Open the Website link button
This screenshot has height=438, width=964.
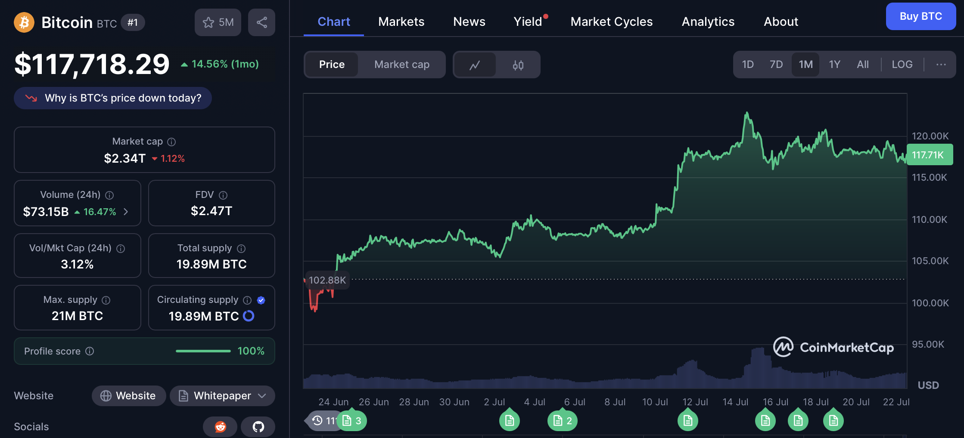click(129, 396)
